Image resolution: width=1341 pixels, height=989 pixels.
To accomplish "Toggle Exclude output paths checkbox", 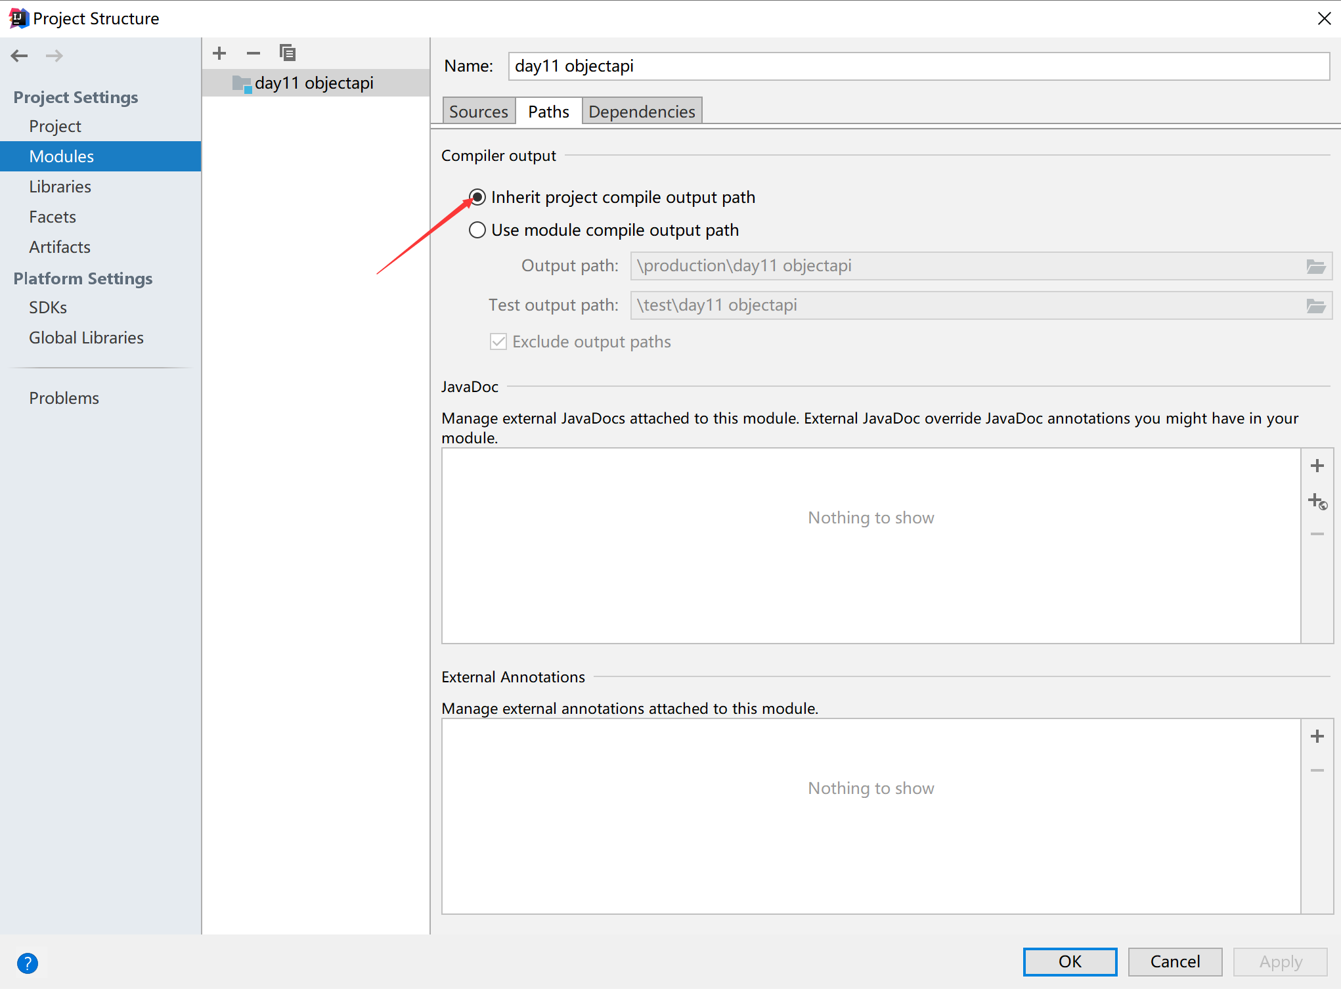I will click(x=498, y=341).
